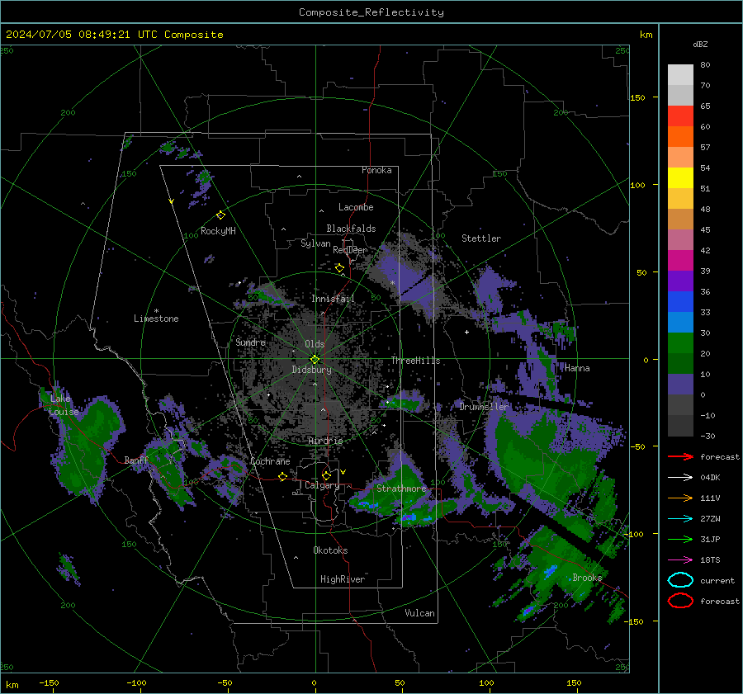Click the Banff label
Screen dimensions: 743x694
(x=136, y=460)
